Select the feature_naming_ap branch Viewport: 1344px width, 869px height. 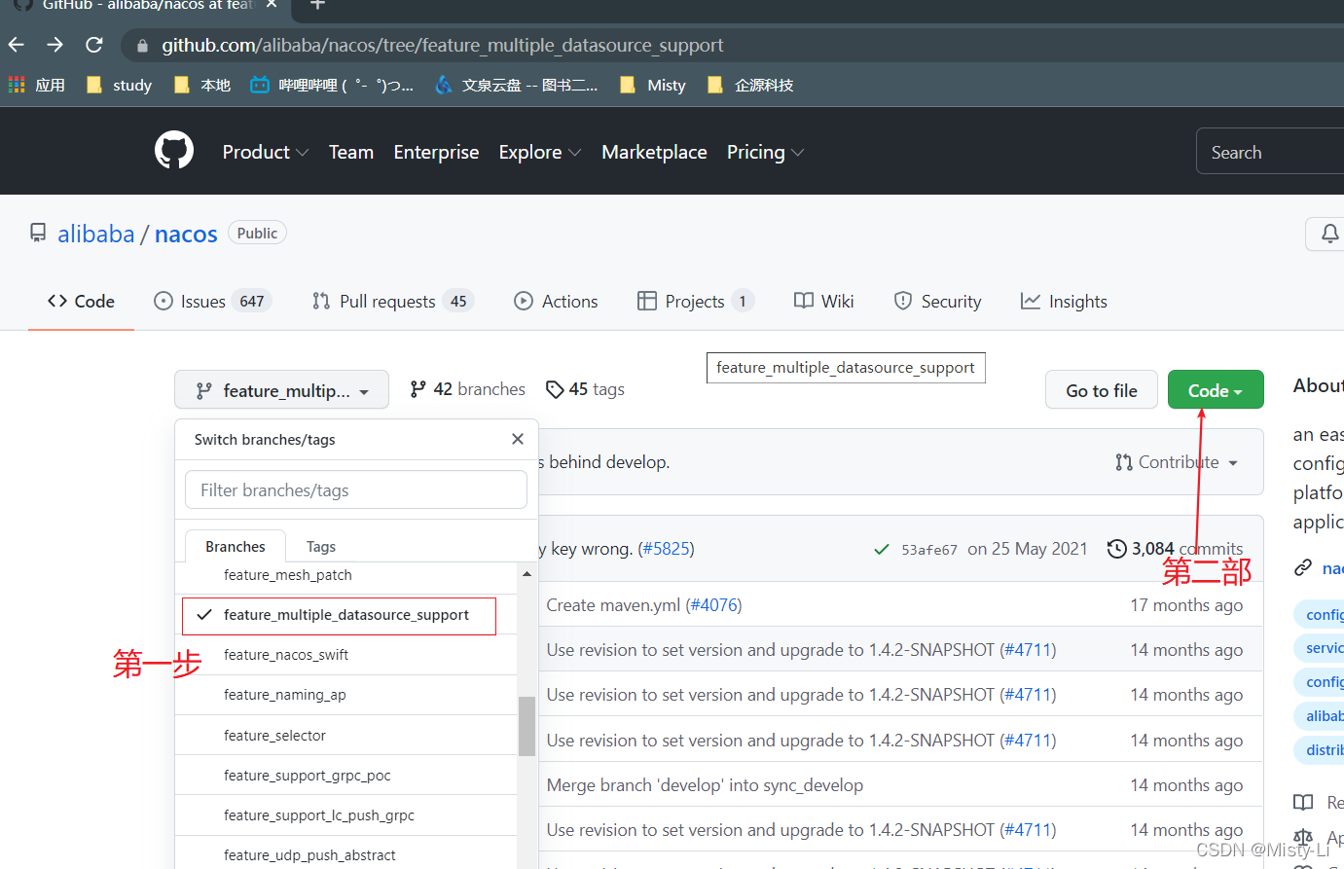pos(345,695)
